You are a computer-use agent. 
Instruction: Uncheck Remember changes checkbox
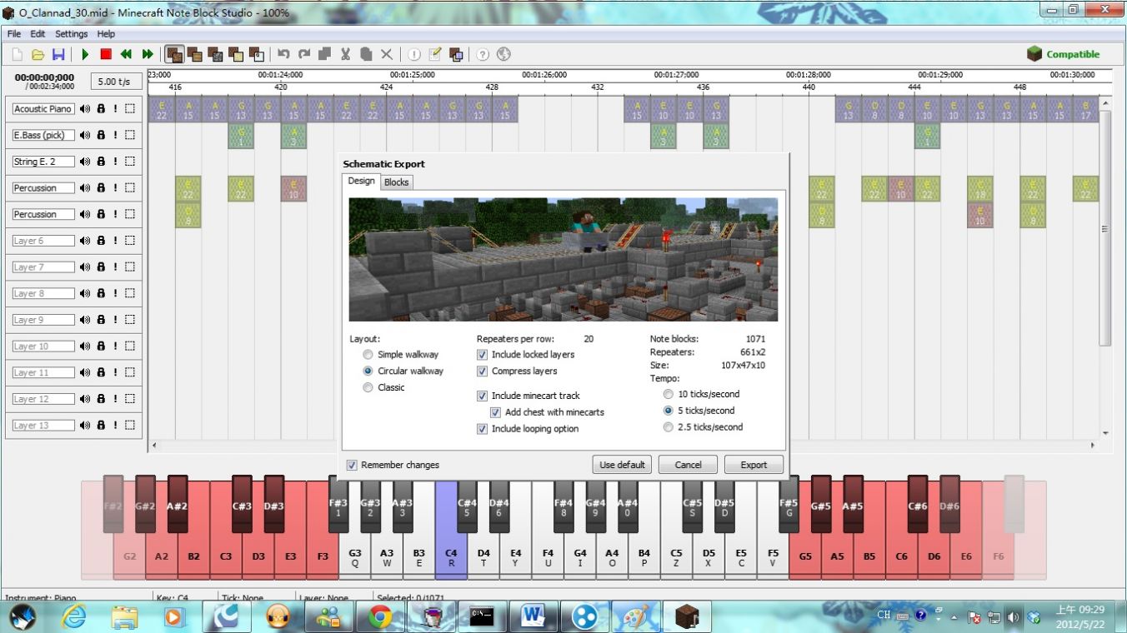[x=352, y=465]
